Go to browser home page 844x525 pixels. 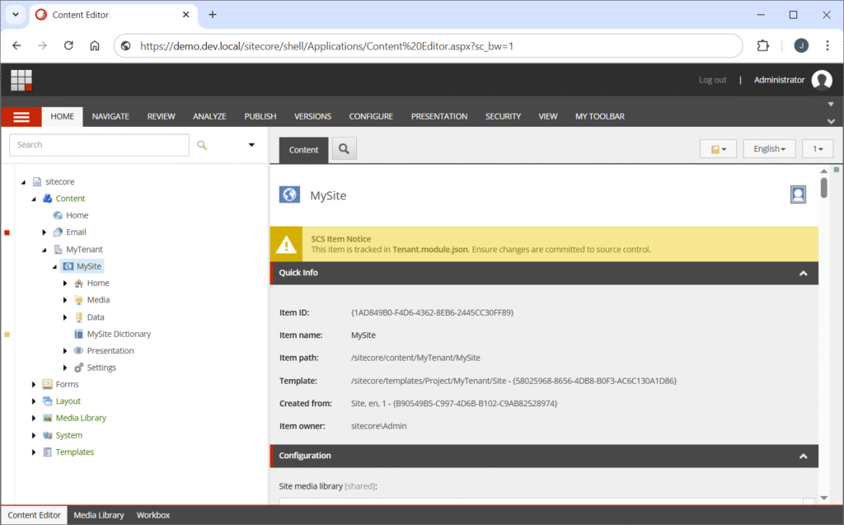(x=95, y=46)
